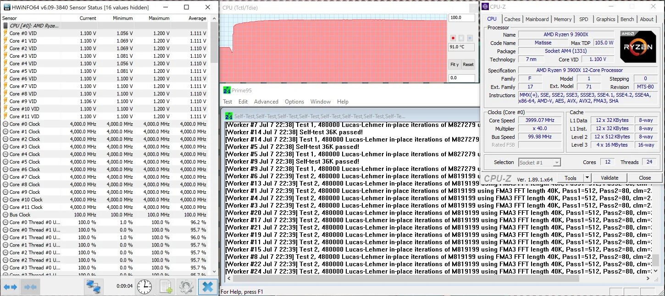Click the AMD Ryzen logo in CPU-Z
This screenshot has width=665, height=296.
[x=637, y=47]
